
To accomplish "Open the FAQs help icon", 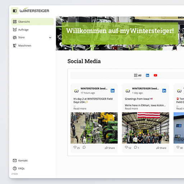I will click(15, 169).
